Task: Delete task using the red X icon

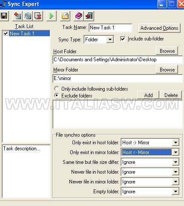Action: point(38,16)
